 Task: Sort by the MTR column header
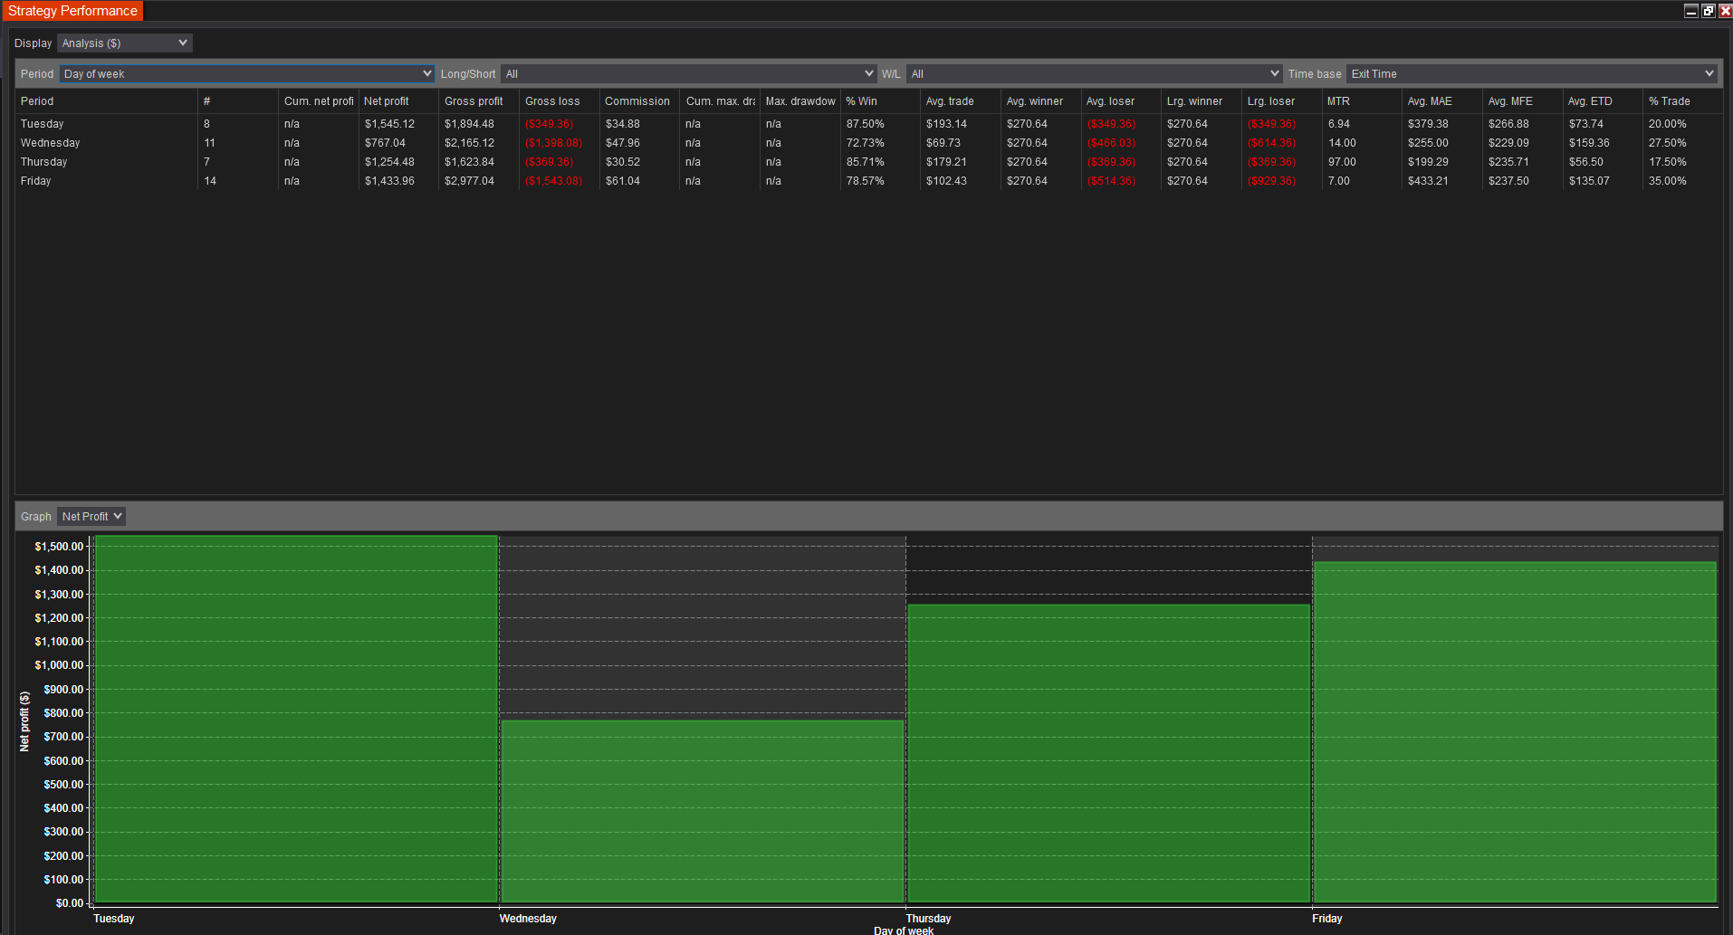(1362, 101)
